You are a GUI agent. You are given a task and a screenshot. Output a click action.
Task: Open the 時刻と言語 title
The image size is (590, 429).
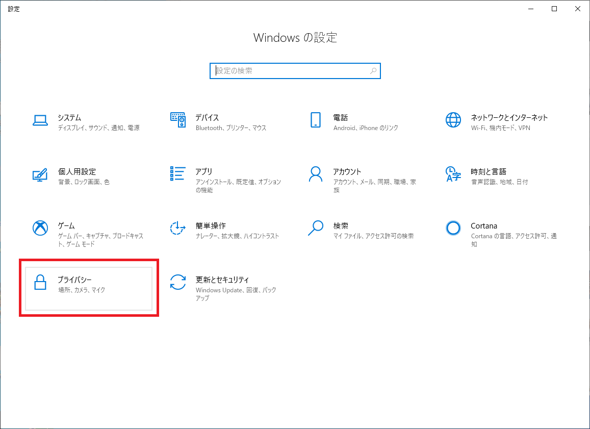[x=489, y=171]
